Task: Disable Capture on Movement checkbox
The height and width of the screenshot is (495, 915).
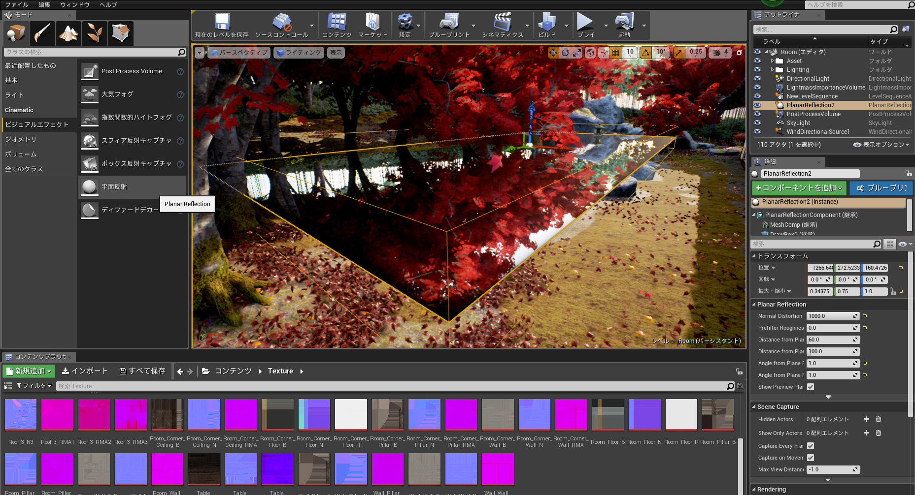Action: click(811, 458)
